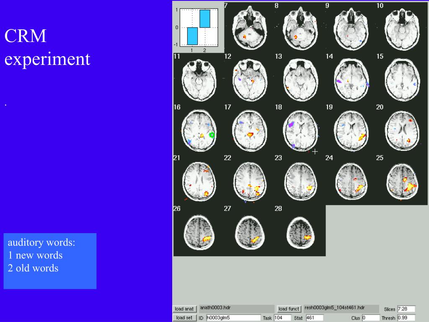Select the Thresh input field 0.99
This screenshot has width=429, height=322.
406,318
